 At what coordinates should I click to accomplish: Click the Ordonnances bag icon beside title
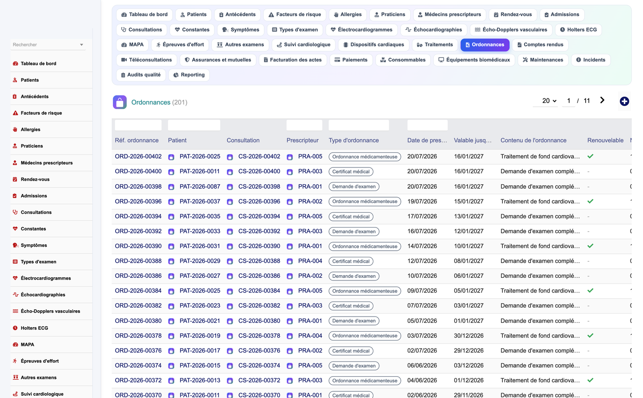pos(120,102)
